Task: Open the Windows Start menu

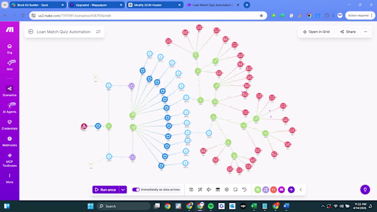Action: pyautogui.click(x=90, y=206)
